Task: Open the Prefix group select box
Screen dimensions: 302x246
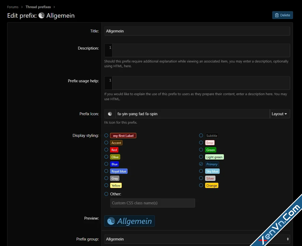Action: click(196, 239)
